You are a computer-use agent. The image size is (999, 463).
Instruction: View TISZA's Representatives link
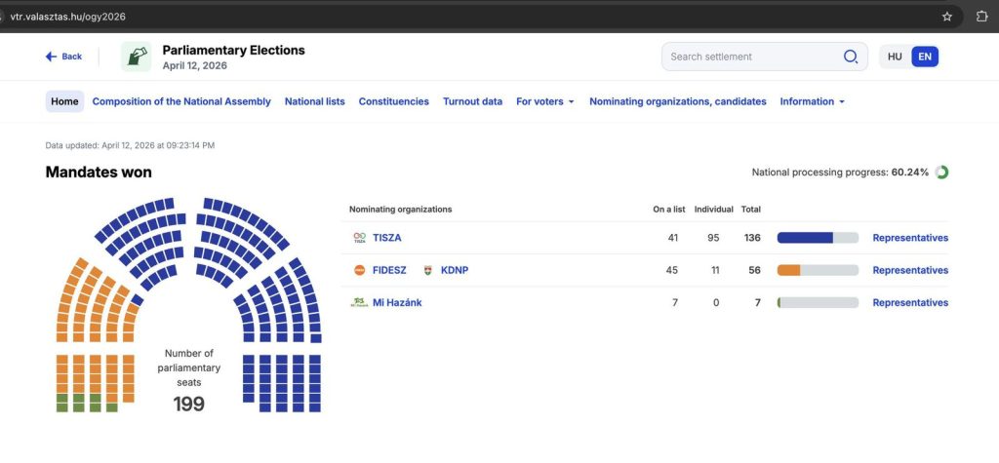(909, 238)
